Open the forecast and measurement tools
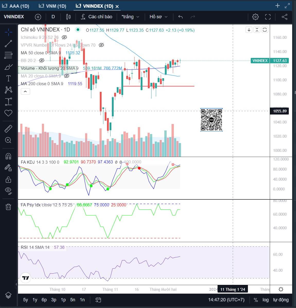Image resolution: width=296 pixels, height=308 pixels. pyautogui.click(x=8, y=102)
